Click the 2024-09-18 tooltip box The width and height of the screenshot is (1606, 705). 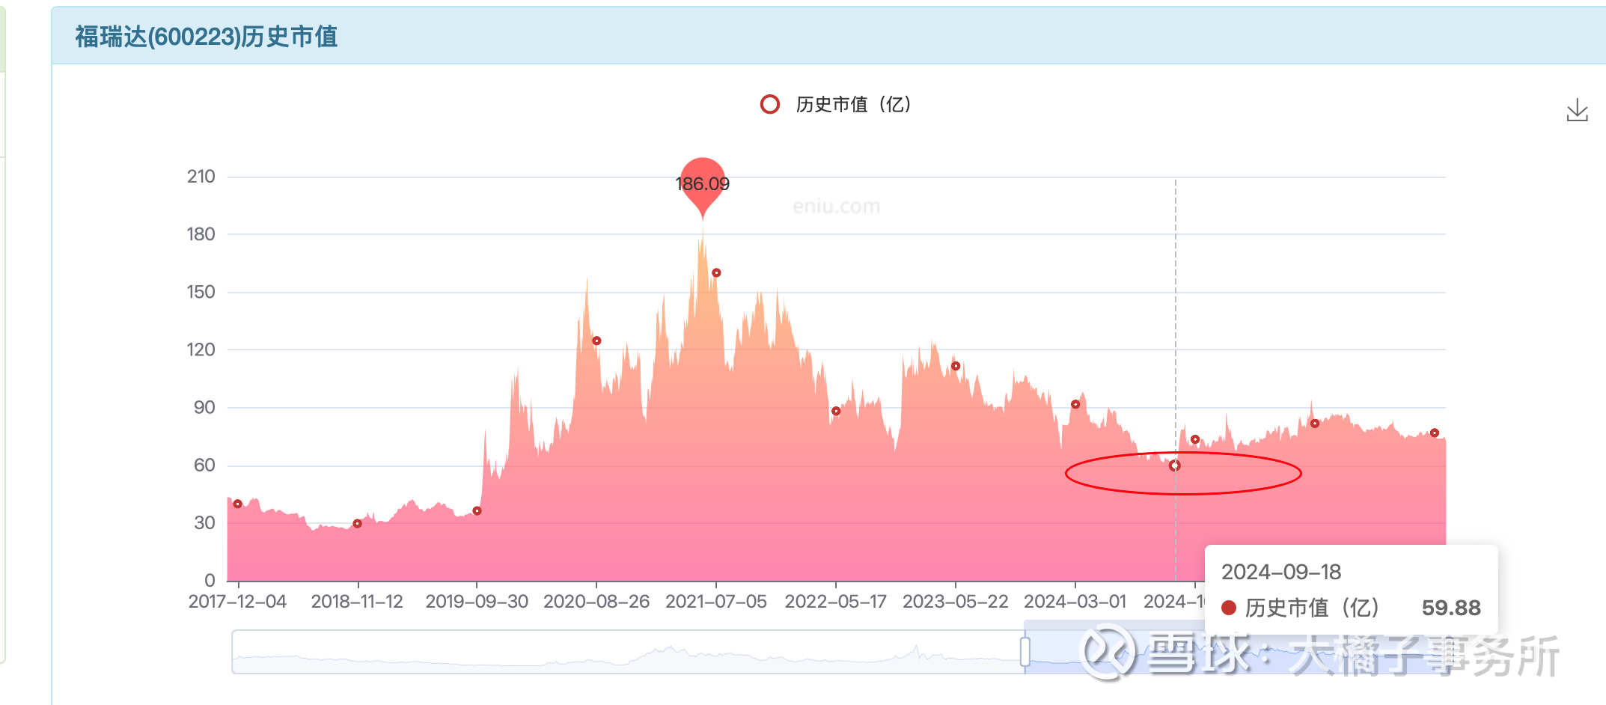coord(1352,590)
